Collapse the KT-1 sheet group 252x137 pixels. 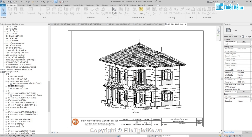click(x=3, y=91)
